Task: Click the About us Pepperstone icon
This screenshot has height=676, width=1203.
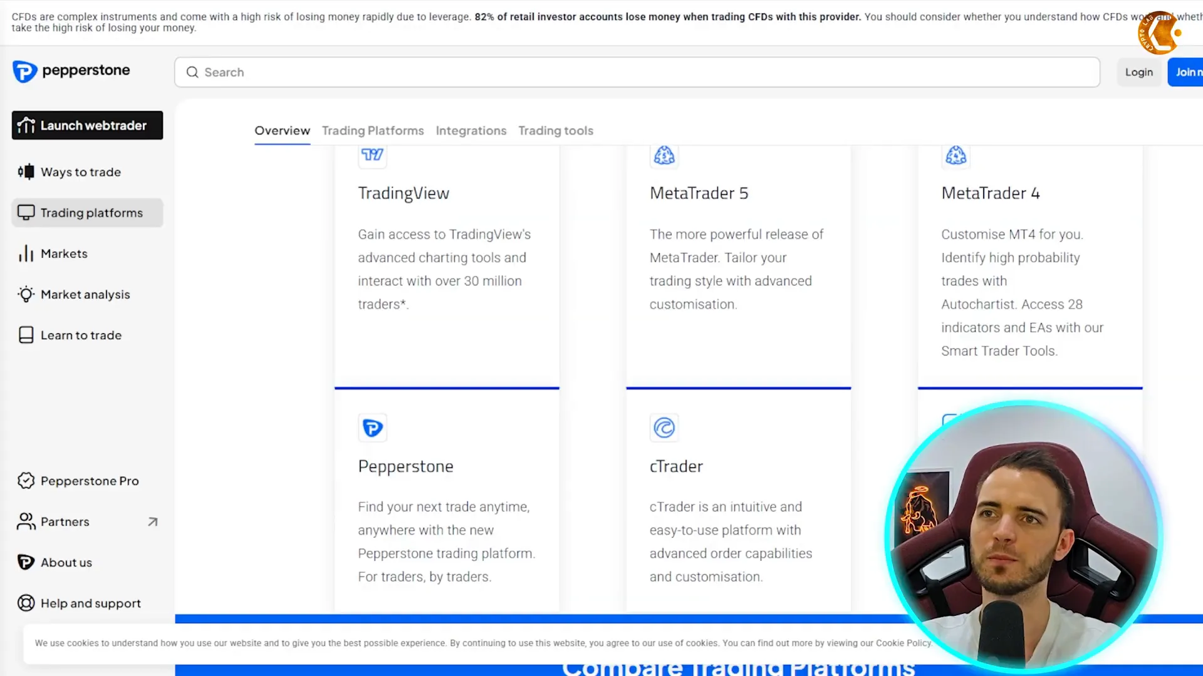Action: click(26, 562)
